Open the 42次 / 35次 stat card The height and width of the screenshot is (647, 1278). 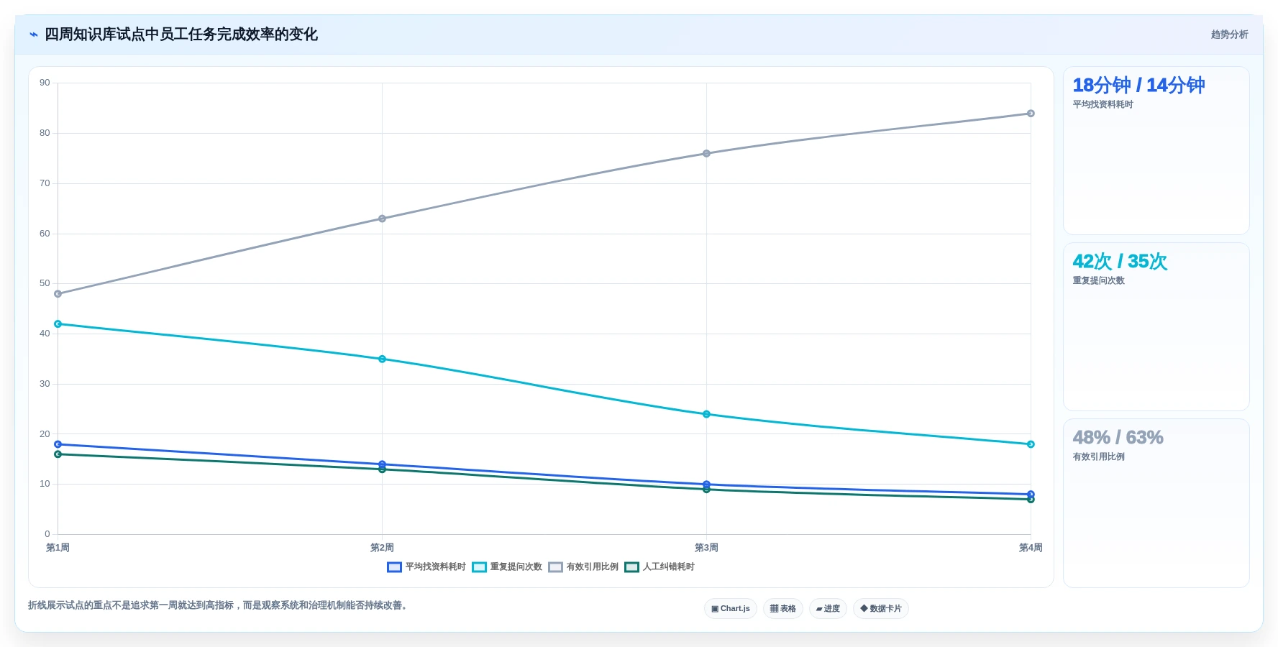click(1156, 327)
